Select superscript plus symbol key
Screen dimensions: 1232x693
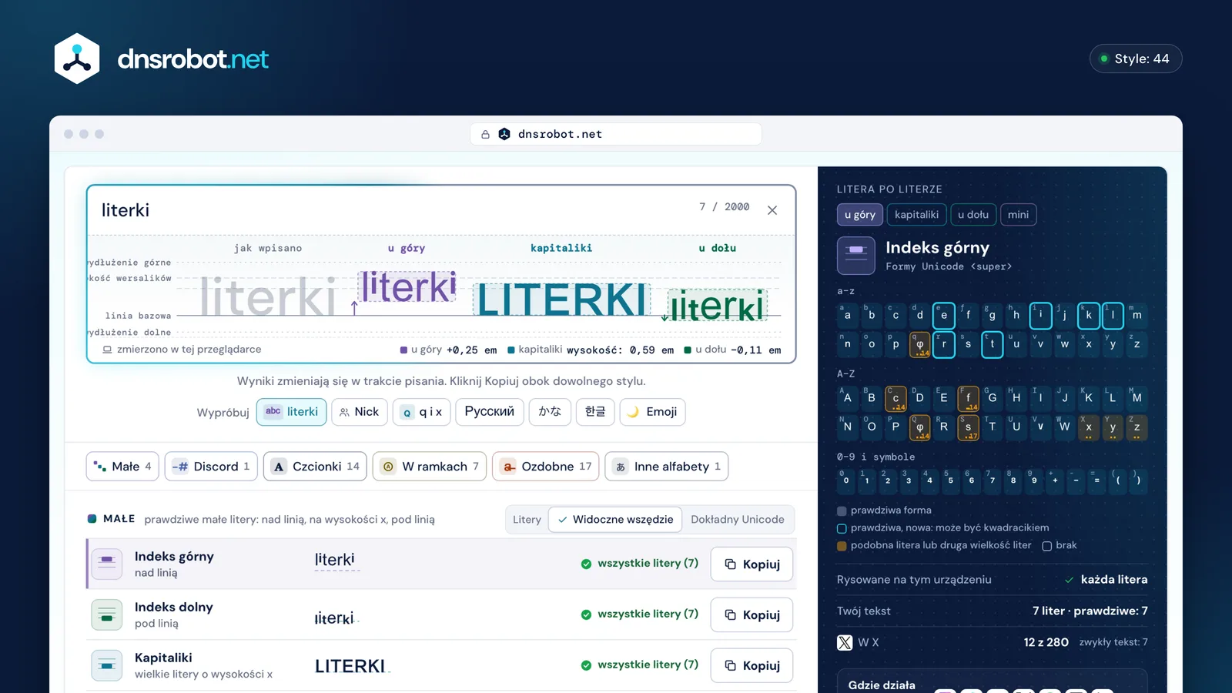[x=1055, y=480]
